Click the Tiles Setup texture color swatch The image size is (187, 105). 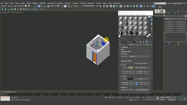pos(130,68)
